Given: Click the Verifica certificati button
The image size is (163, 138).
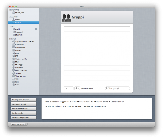Looking at the screenshot, I should coord(23,109).
